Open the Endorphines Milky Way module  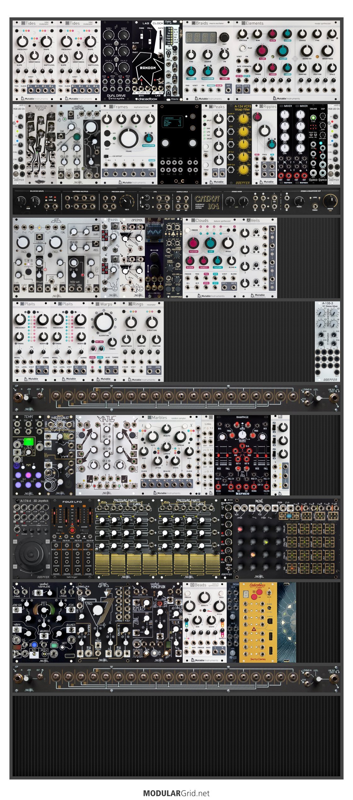tap(173, 258)
